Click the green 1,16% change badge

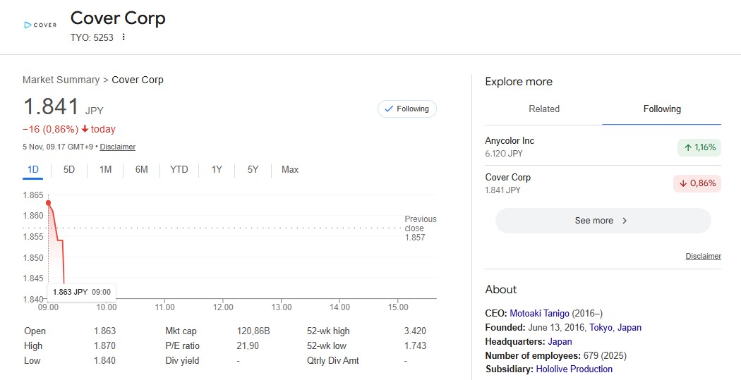pyautogui.click(x=699, y=147)
